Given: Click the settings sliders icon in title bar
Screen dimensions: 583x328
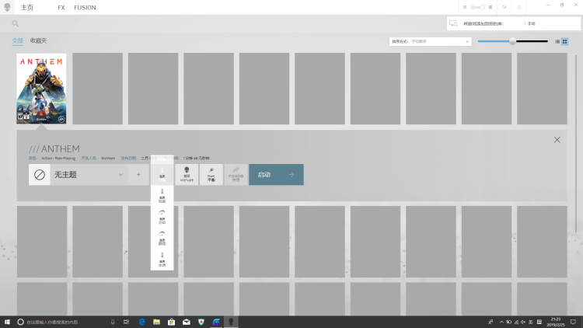Looking at the screenshot, I should [x=504, y=7].
